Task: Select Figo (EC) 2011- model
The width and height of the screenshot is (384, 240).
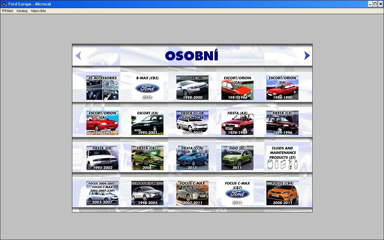Action: [237, 158]
